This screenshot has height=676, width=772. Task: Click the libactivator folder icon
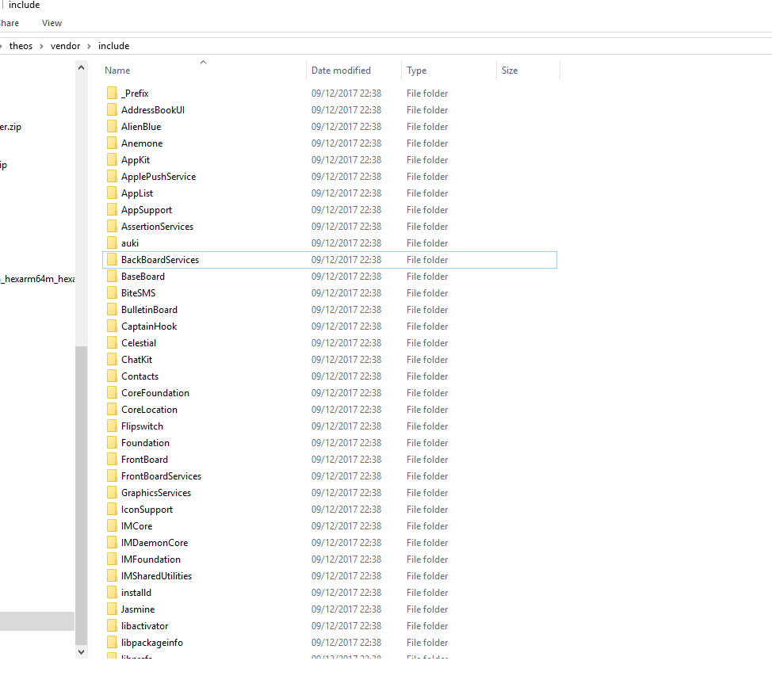pyautogui.click(x=113, y=626)
